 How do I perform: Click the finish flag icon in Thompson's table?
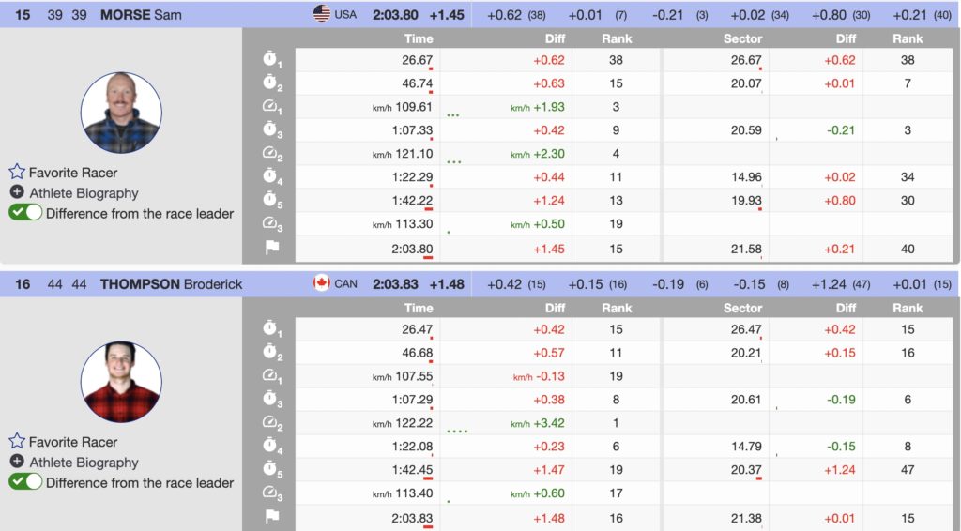click(x=272, y=517)
